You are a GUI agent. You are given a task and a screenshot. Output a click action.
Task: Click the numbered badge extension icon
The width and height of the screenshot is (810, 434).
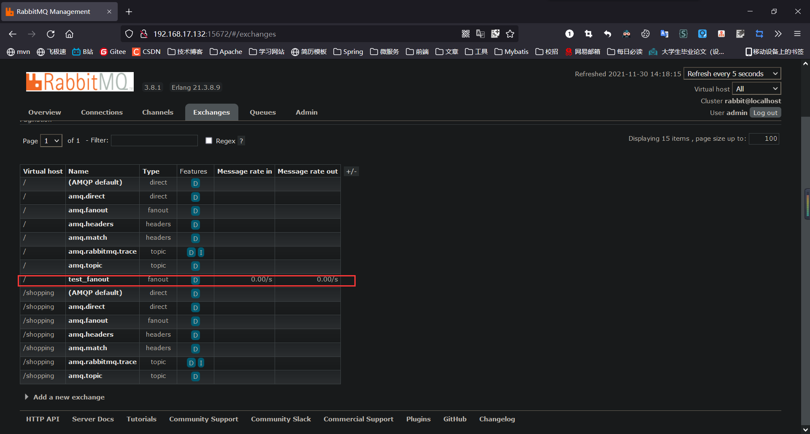tap(570, 34)
